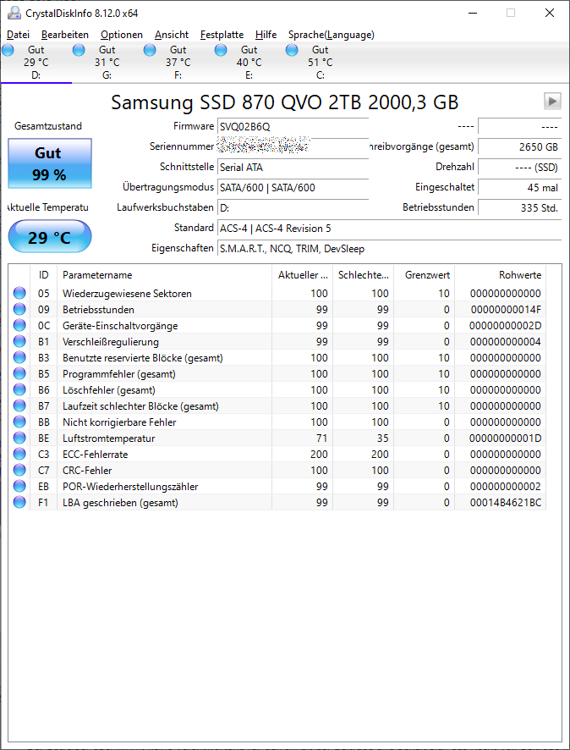Viewport: 570px width, 750px height.
Task: Click status orb of Luftstromtemperatur row
Action: (19, 438)
